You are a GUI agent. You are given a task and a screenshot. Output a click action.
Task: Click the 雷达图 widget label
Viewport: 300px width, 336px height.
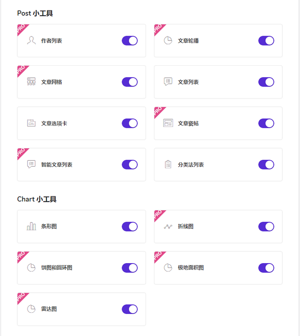[49, 309]
